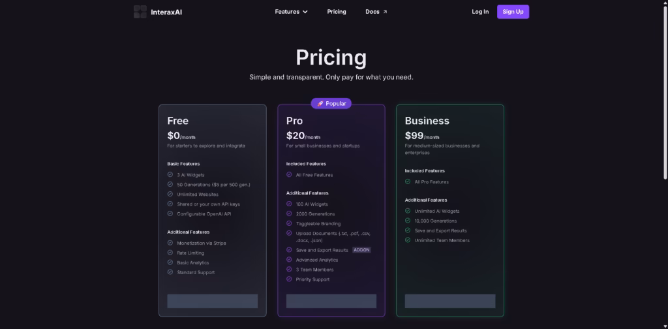668x329 pixels.
Task: Click check icon beside All Free Features
Action: (x=289, y=175)
